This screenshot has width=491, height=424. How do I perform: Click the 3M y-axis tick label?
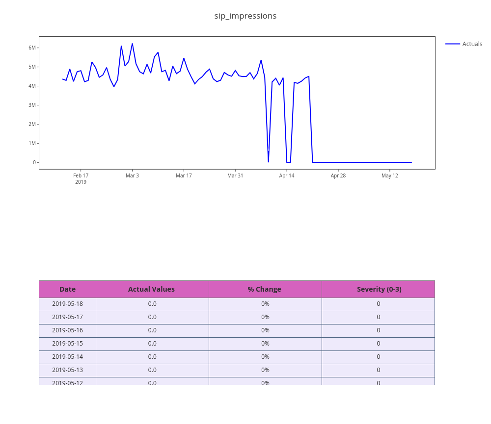click(32, 105)
